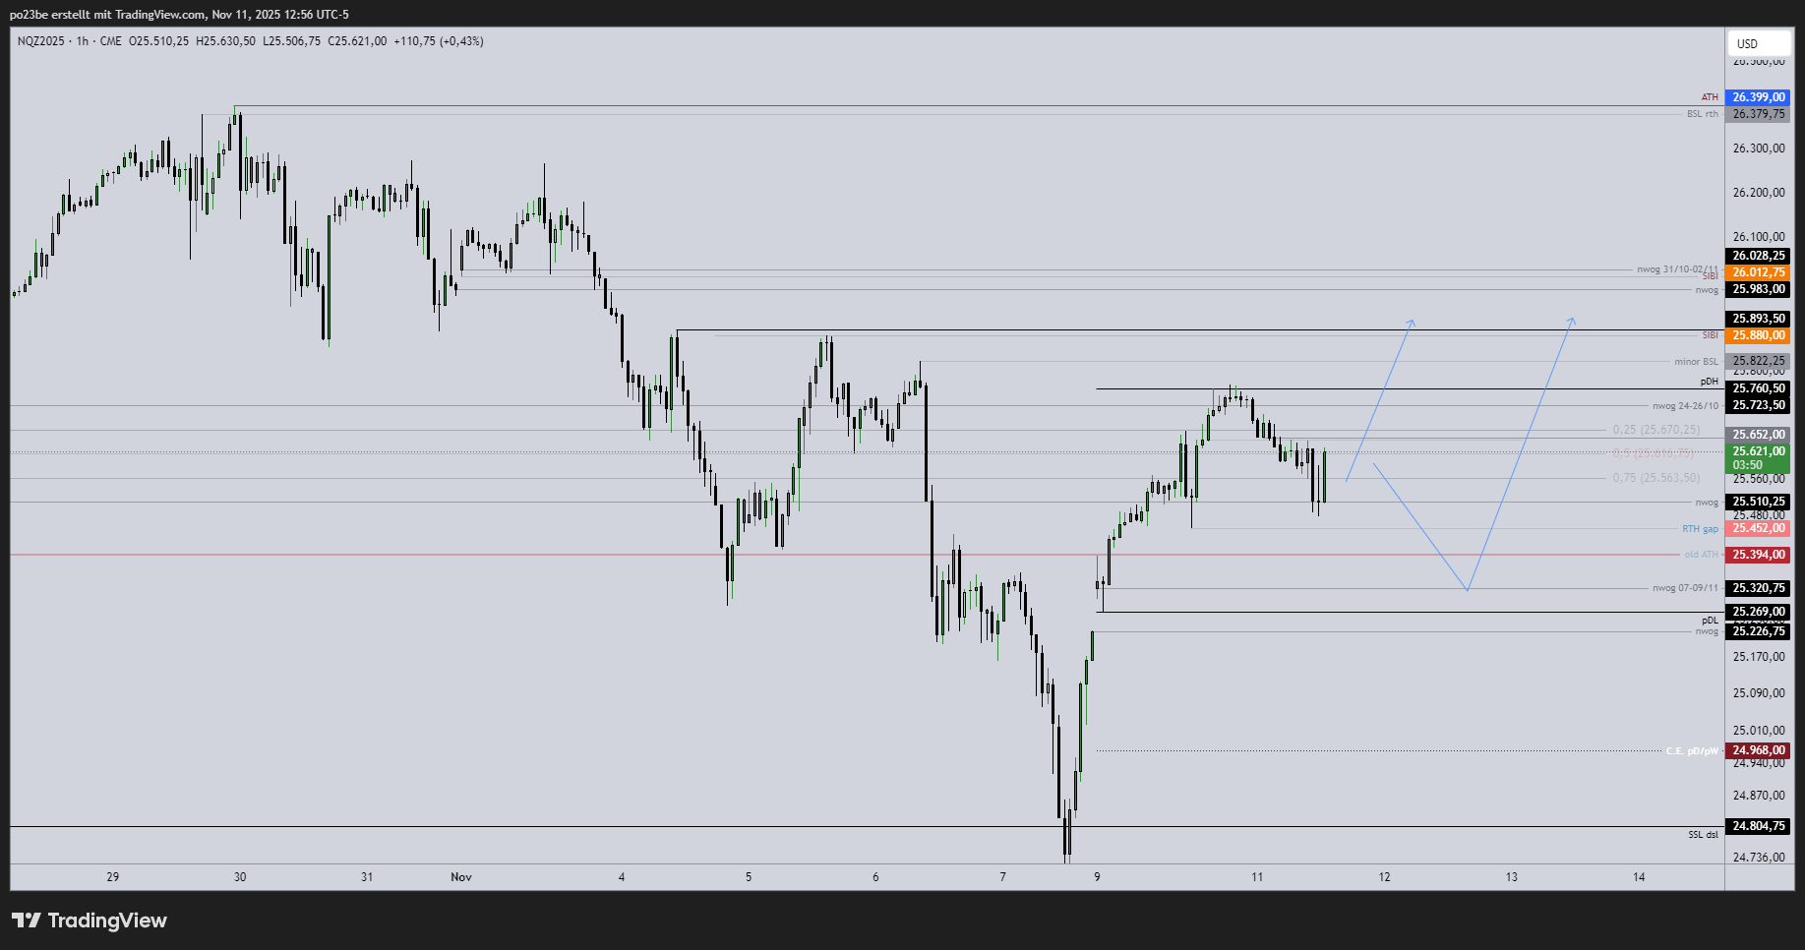The image size is (1805, 950).
Task: Click the TradingView logo icon
Action: pyautogui.click(x=27, y=920)
